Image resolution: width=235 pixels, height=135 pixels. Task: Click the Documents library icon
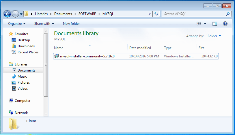point(14,70)
